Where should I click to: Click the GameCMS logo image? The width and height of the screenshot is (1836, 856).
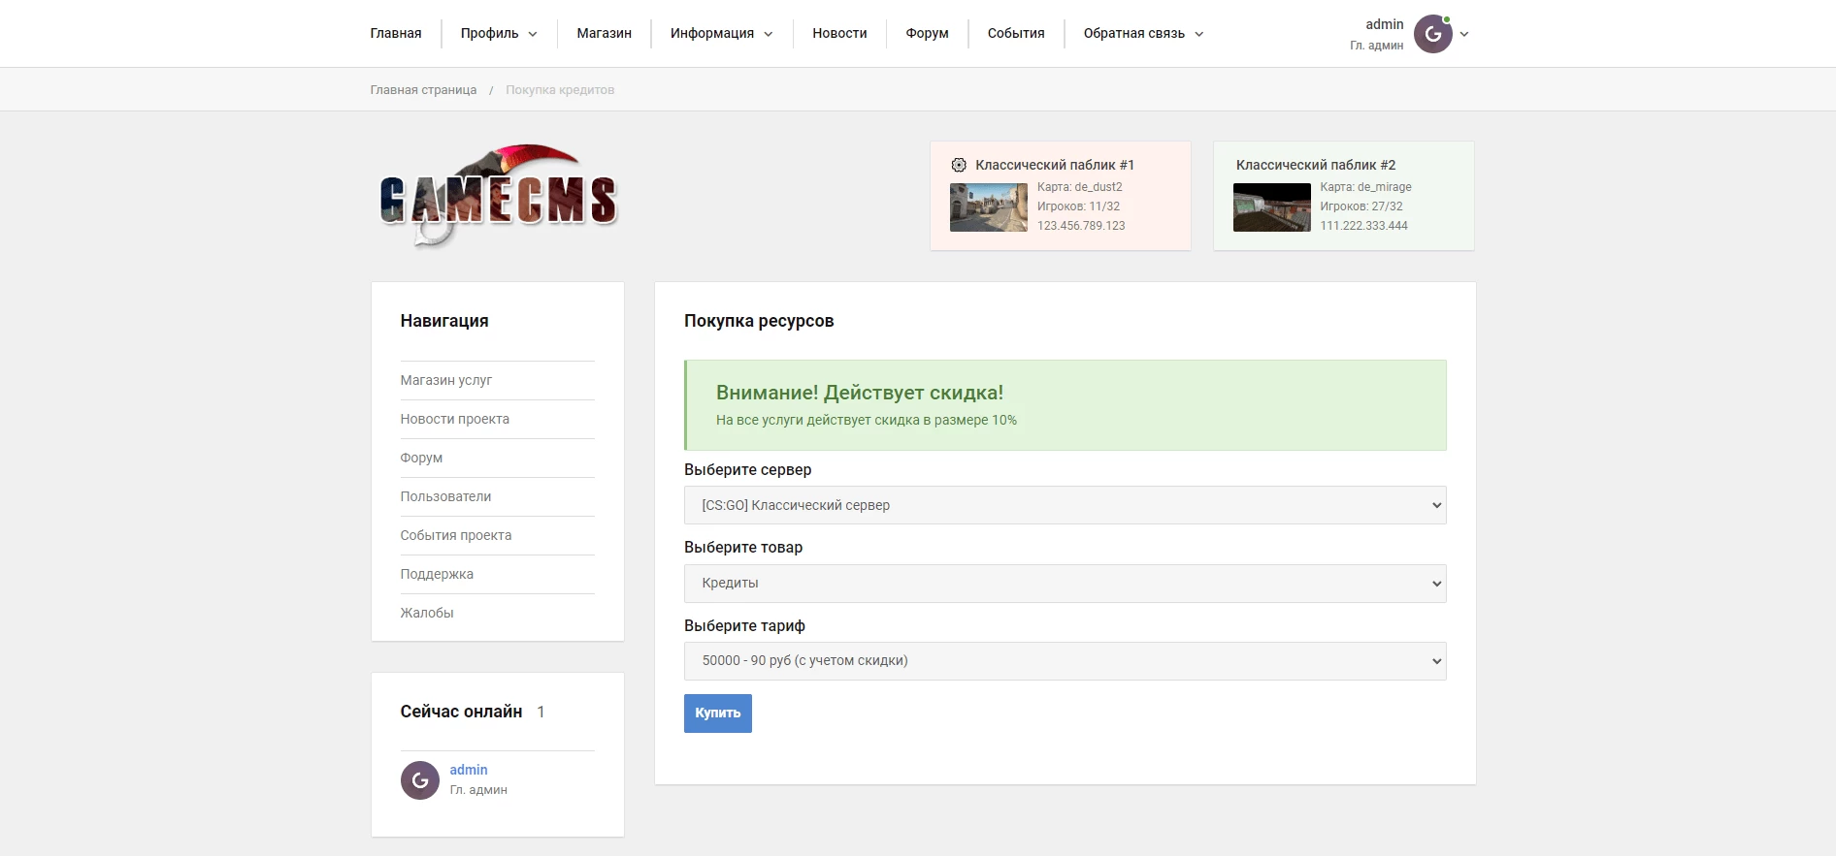[x=499, y=196]
